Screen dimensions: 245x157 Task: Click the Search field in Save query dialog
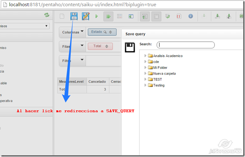185,45
